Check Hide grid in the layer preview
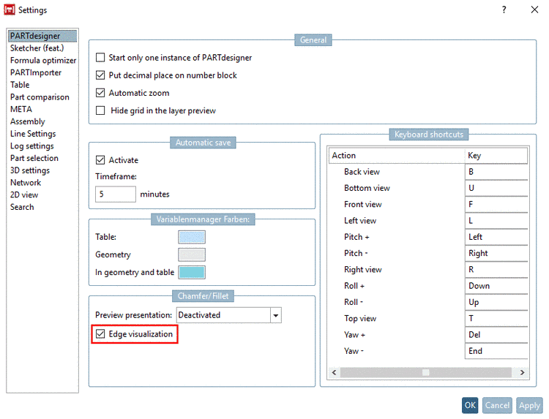549x419 pixels. pos(100,110)
